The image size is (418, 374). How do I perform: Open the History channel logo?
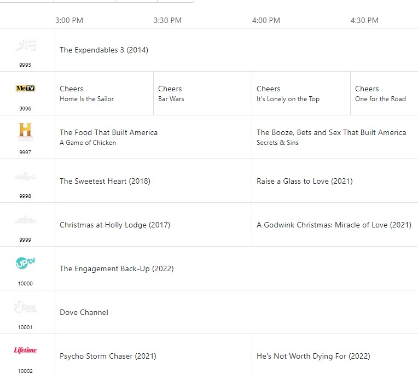click(x=25, y=131)
